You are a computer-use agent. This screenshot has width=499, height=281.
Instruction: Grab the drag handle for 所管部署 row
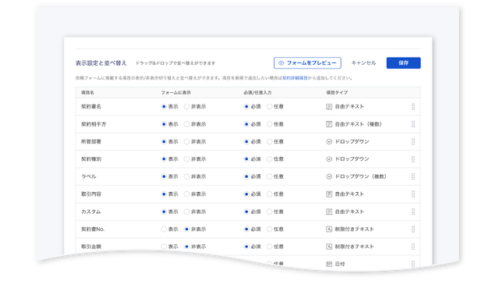tap(413, 142)
